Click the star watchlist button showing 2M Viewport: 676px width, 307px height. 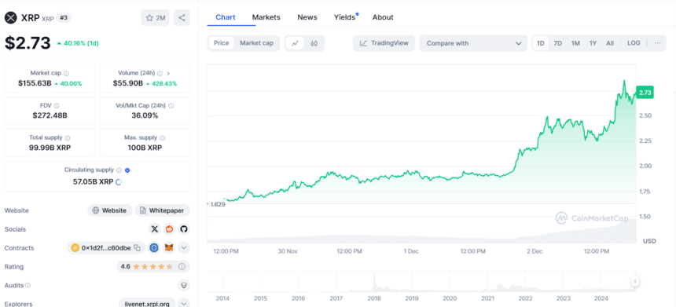point(155,17)
